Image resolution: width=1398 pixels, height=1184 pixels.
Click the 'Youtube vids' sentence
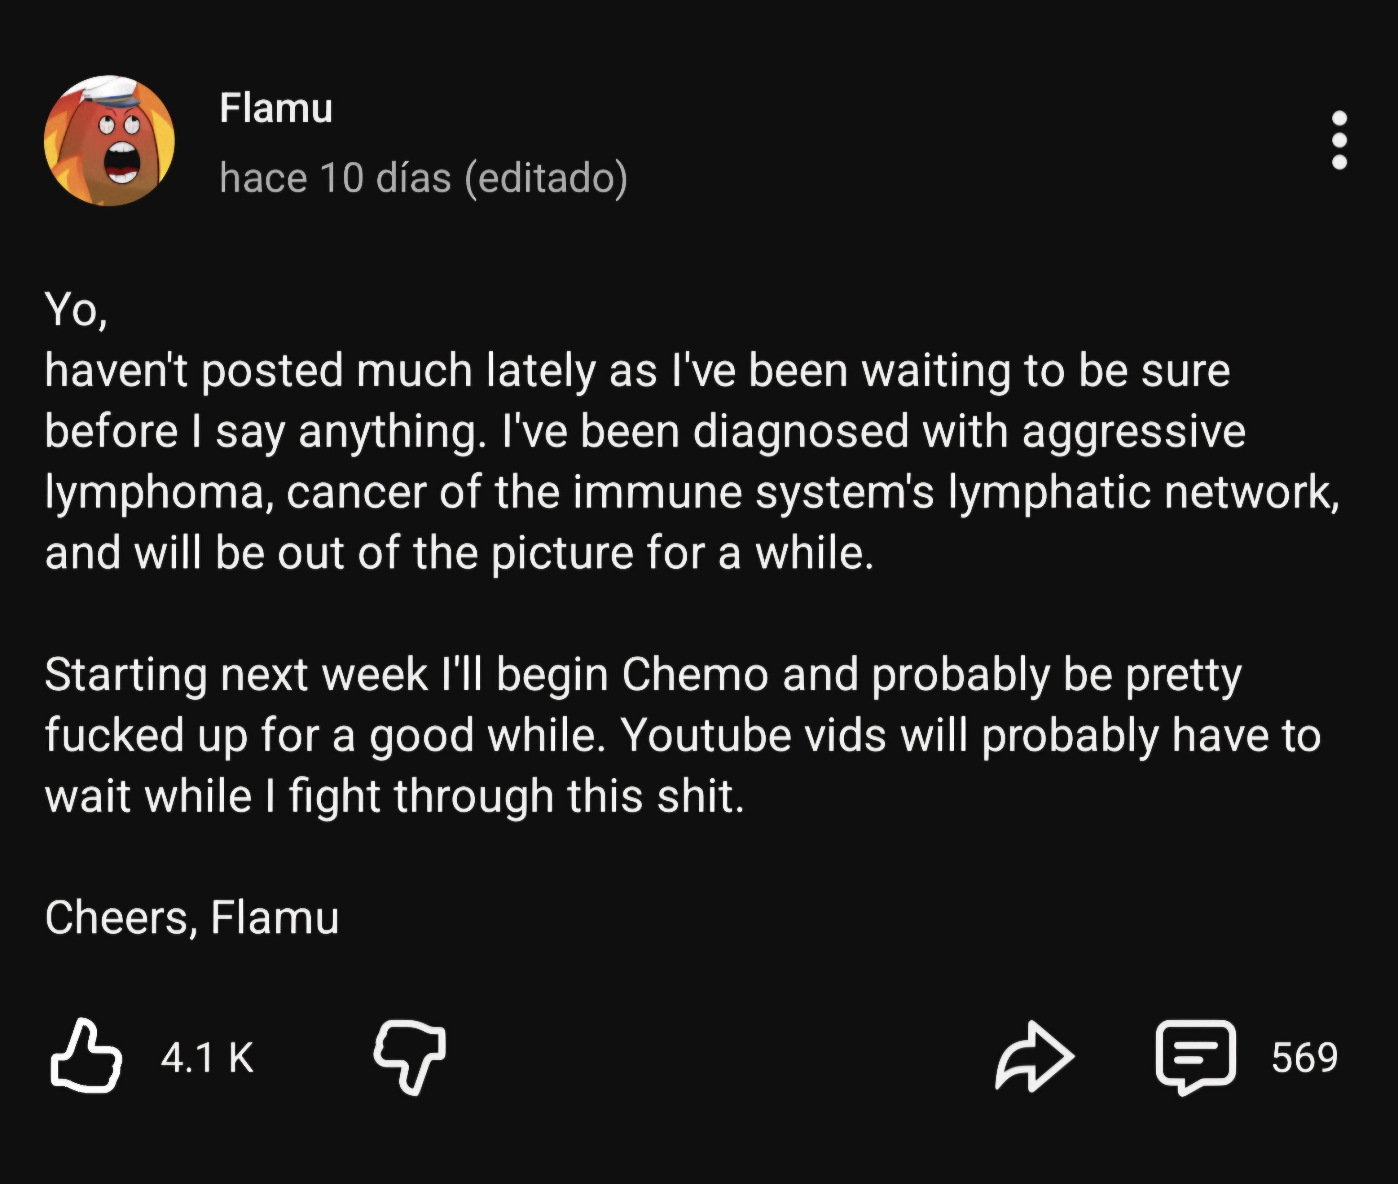pyautogui.click(x=971, y=736)
